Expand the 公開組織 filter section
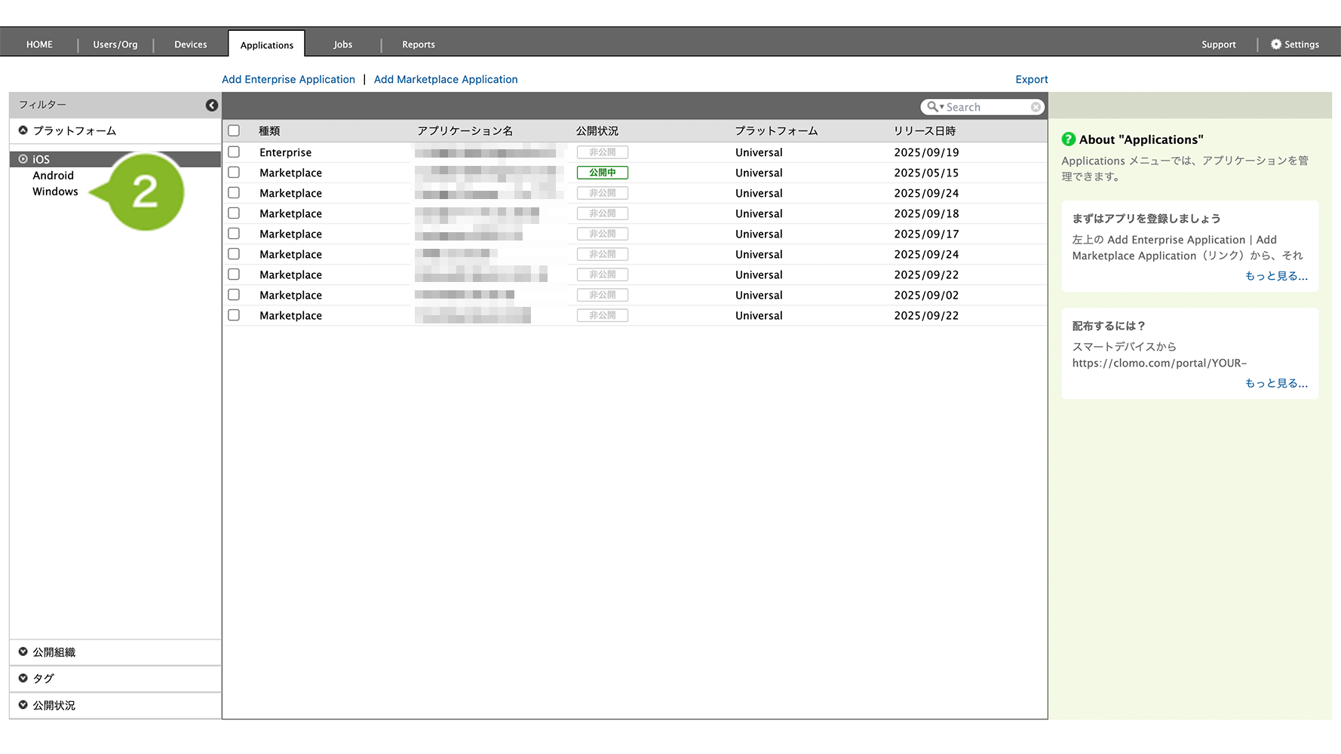The width and height of the screenshot is (1341, 754). pos(23,652)
